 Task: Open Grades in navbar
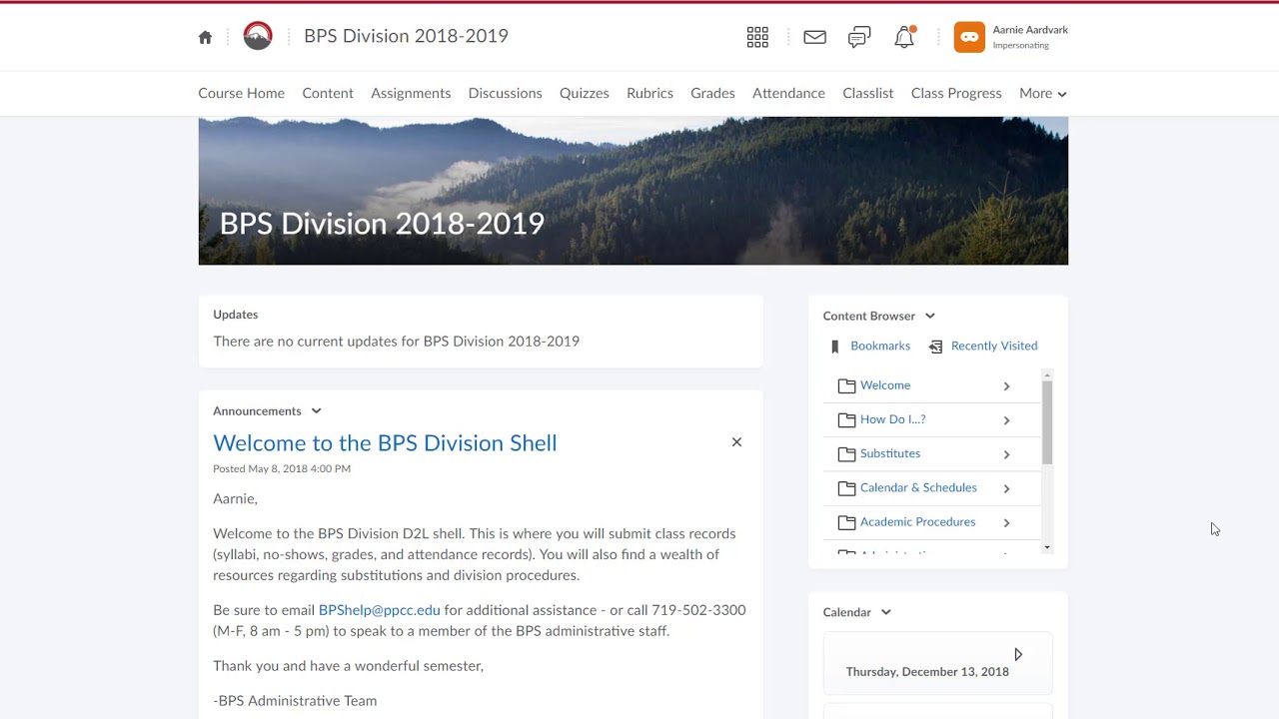click(712, 93)
